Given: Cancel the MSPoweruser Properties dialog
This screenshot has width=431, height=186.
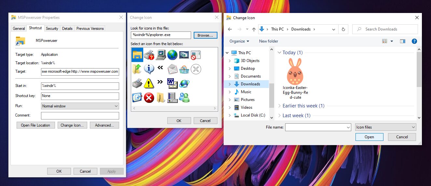Looking at the screenshot, I should [85, 171].
